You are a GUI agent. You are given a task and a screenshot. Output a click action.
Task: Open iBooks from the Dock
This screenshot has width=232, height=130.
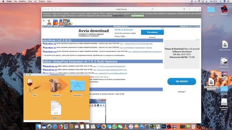coord(136,127)
